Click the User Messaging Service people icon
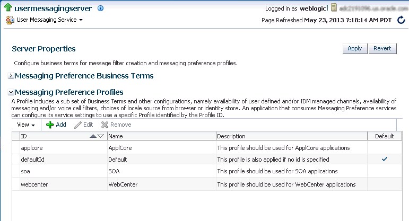409x221 pixels. click(x=10, y=20)
